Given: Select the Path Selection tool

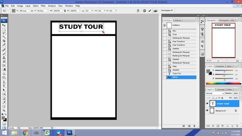Looking at the screenshot, I should coord(4,90).
